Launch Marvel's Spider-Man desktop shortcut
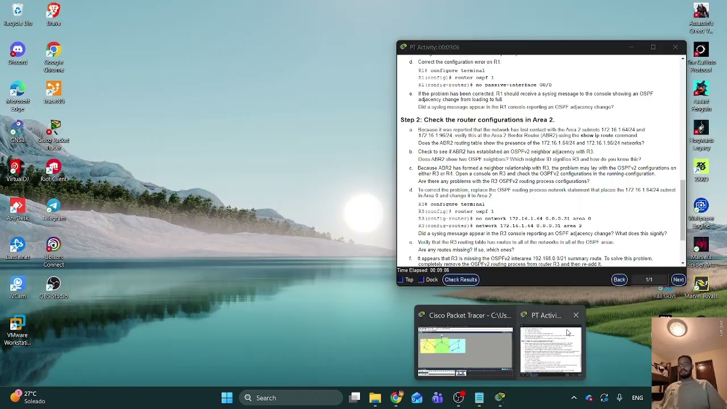This screenshot has height=409, width=727. pos(701,253)
